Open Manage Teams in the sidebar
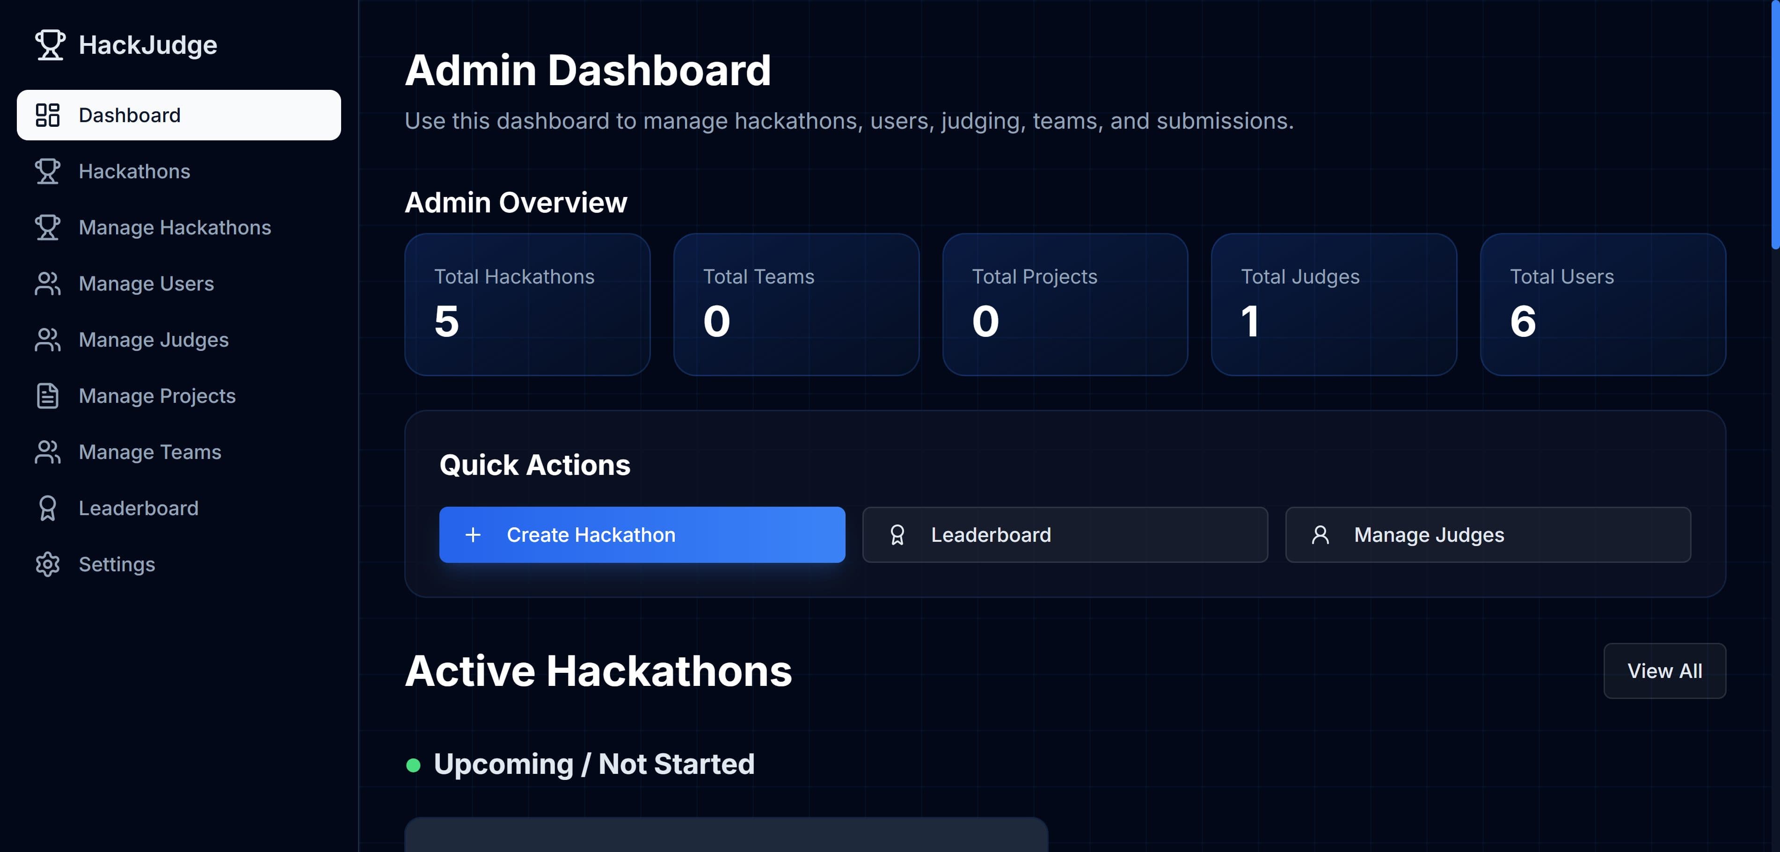Image resolution: width=1780 pixels, height=852 pixels. tap(179, 452)
